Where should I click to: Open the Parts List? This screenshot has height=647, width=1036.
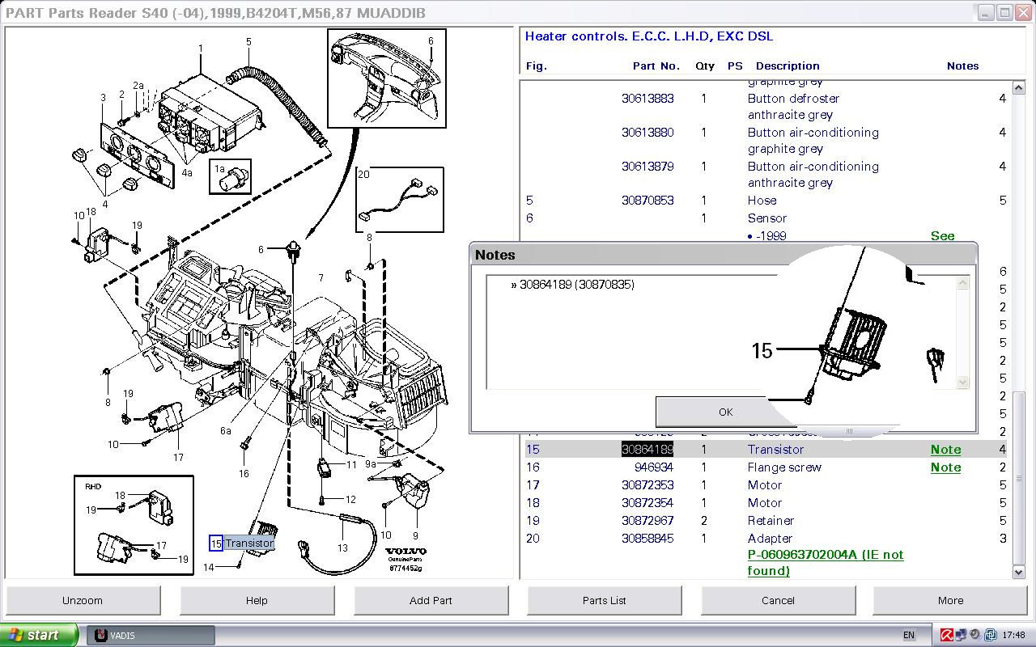pyautogui.click(x=605, y=600)
